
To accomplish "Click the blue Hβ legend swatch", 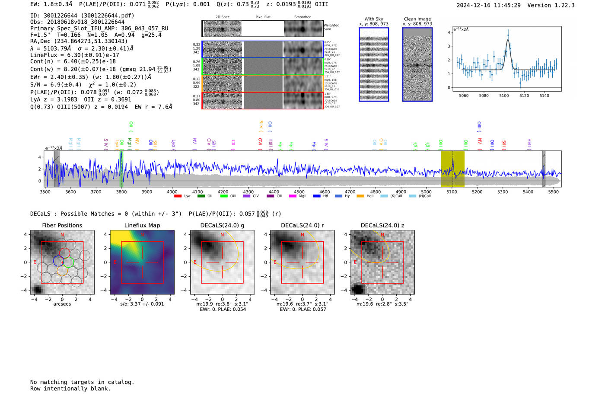I will coord(317,196).
